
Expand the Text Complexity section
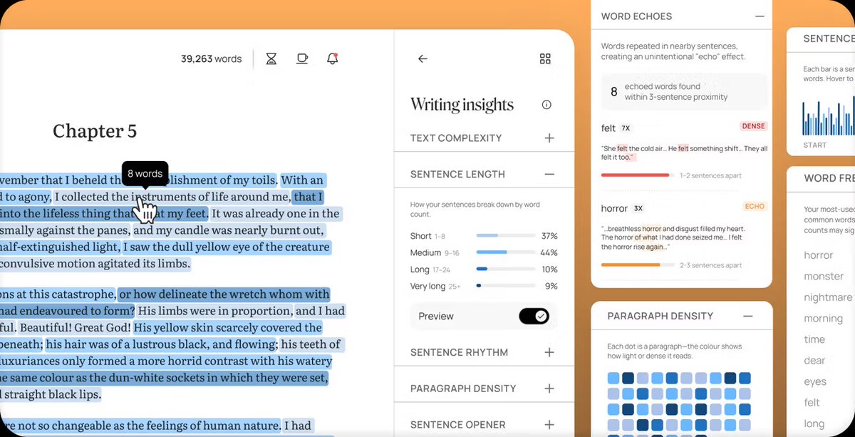[x=549, y=138]
